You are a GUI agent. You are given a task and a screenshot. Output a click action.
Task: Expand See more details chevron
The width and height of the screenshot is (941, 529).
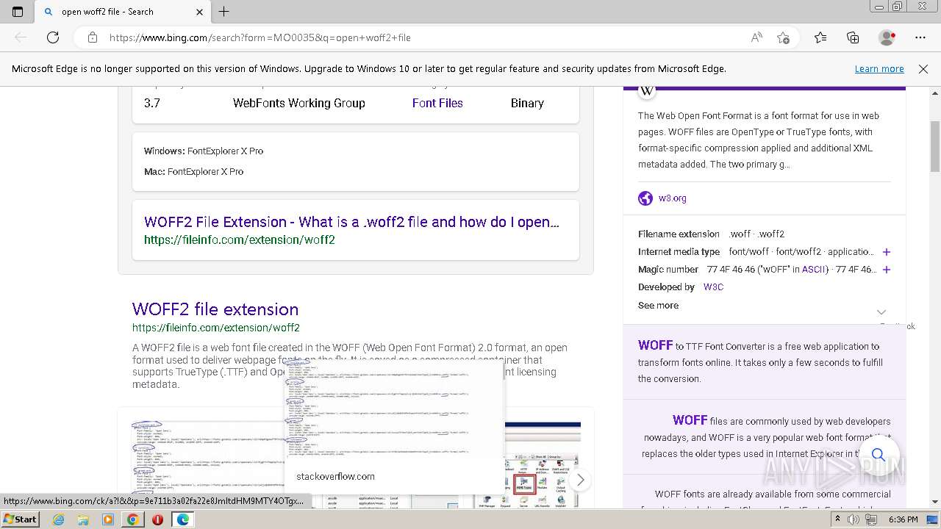[881, 312]
